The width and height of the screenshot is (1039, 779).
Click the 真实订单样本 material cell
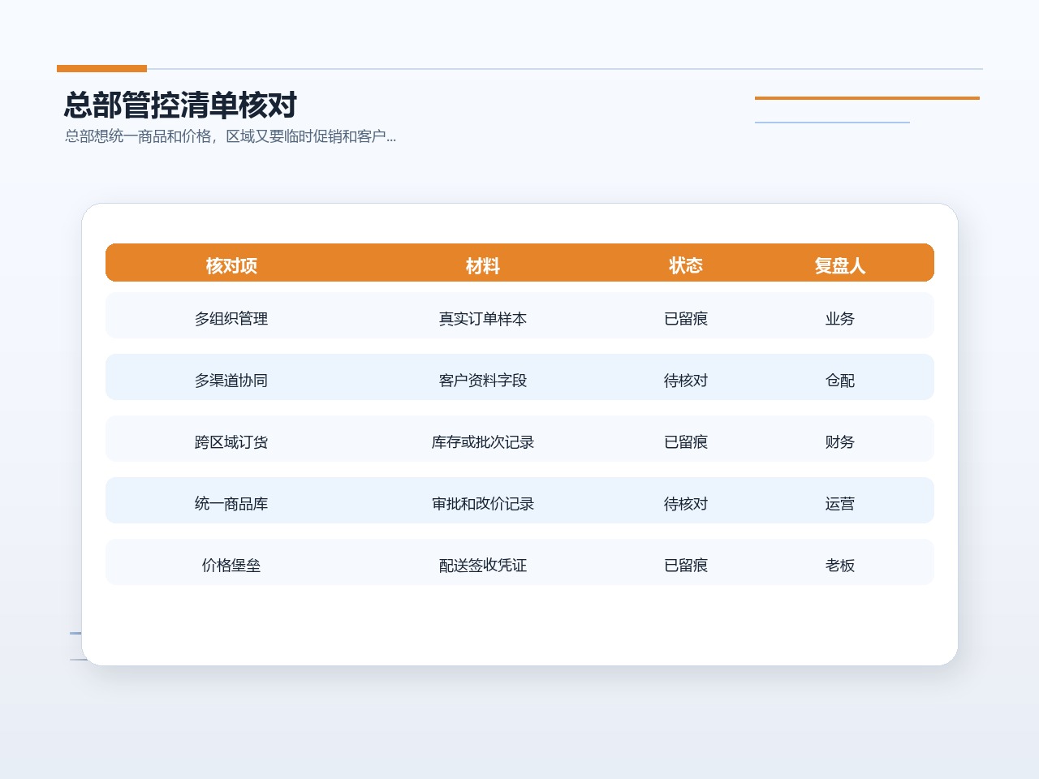pos(483,319)
